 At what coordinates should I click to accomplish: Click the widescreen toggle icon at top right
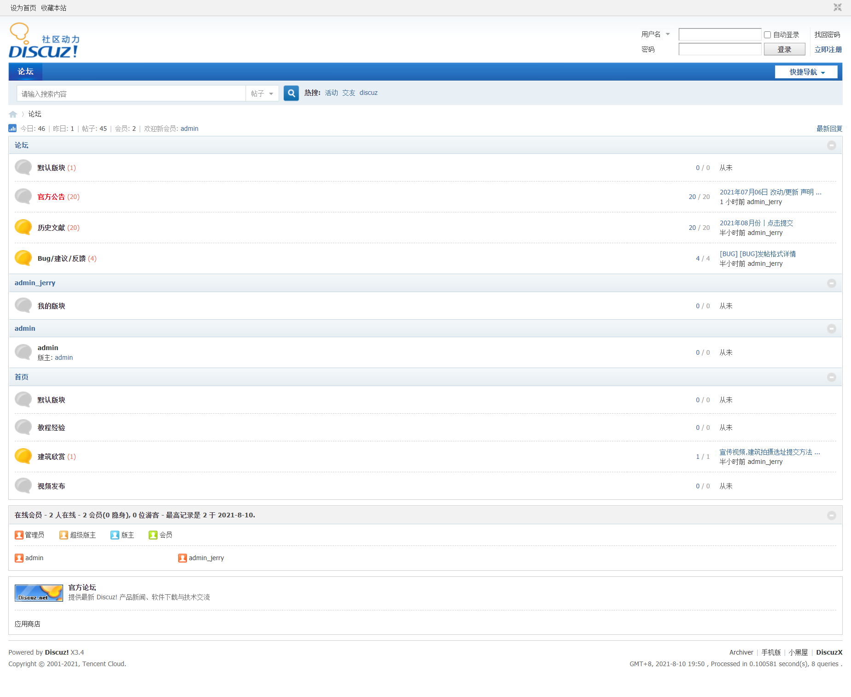tap(837, 7)
